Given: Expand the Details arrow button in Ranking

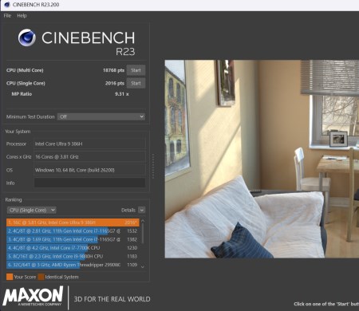Looking at the screenshot, I should [x=142, y=210].
